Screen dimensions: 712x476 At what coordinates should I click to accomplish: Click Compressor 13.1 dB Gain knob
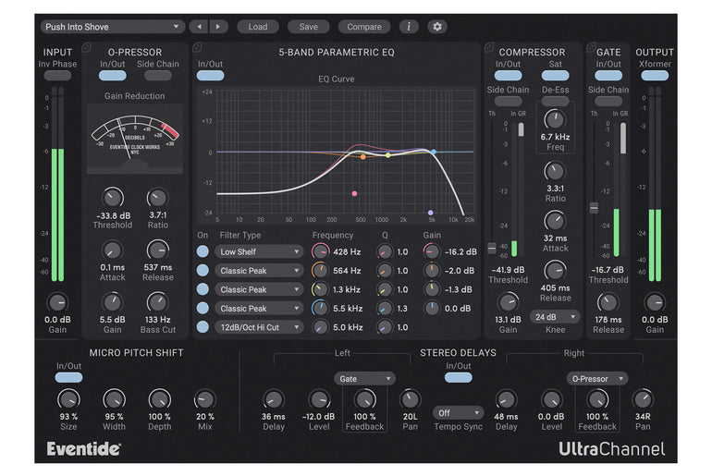508,302
